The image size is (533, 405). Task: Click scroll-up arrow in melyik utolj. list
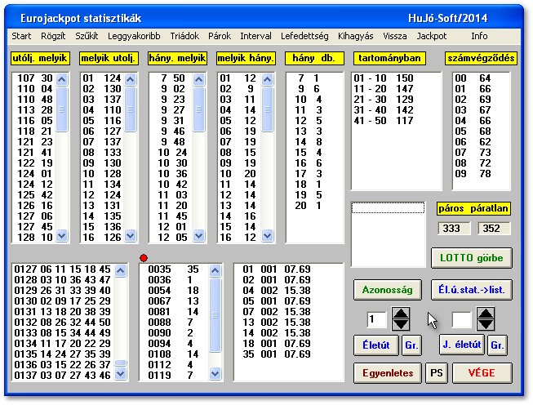tap(131, 80)
